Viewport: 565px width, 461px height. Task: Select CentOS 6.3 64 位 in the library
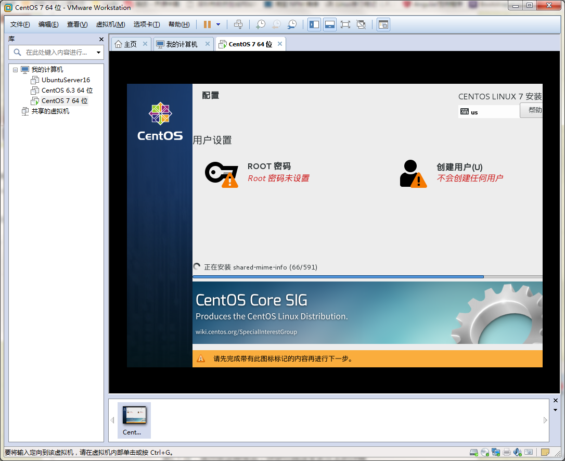coord(67,91)
